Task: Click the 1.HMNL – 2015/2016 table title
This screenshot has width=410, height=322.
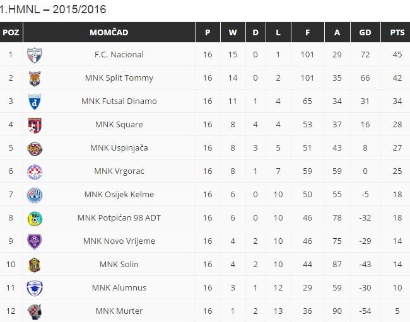Action: [53, 9]
